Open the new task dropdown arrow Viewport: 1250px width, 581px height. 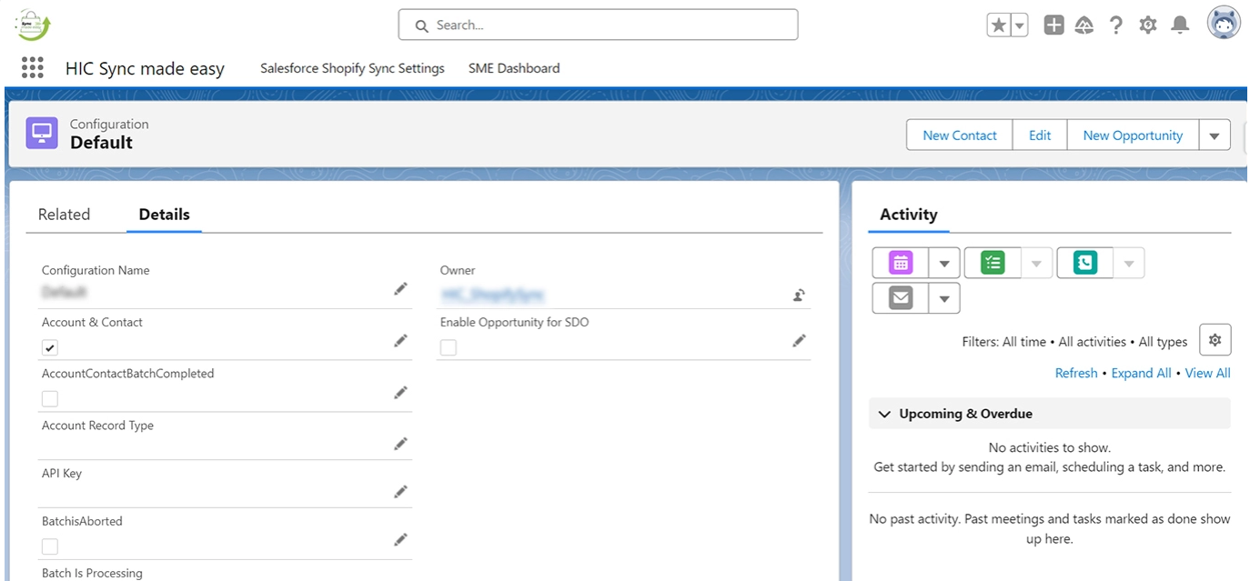pyautogui.click(x=1036, y=264)
